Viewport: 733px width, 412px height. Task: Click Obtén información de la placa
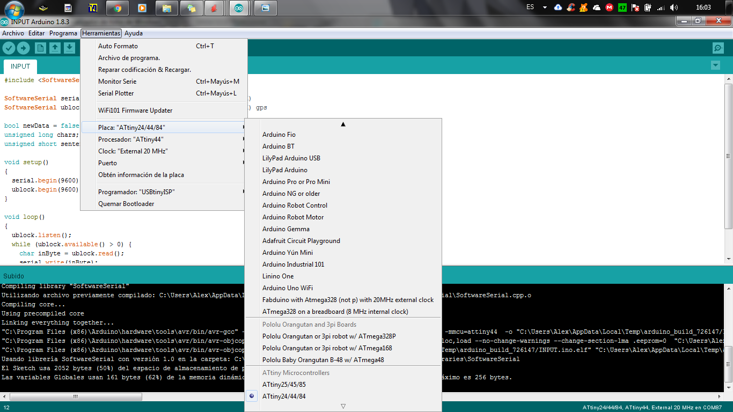coord(164,175)
